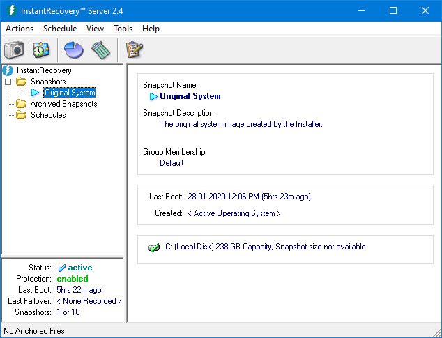Click the trash can delete snapshot icon

[101, 49]
